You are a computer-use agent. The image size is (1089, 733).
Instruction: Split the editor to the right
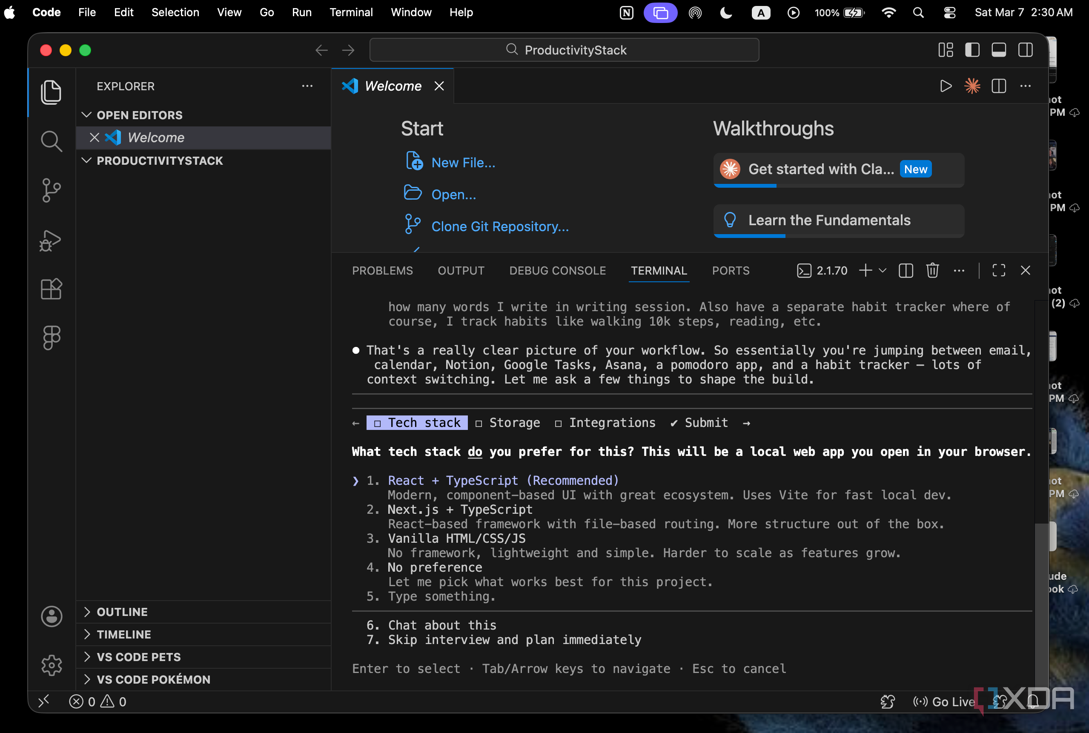tap(999, 86)
